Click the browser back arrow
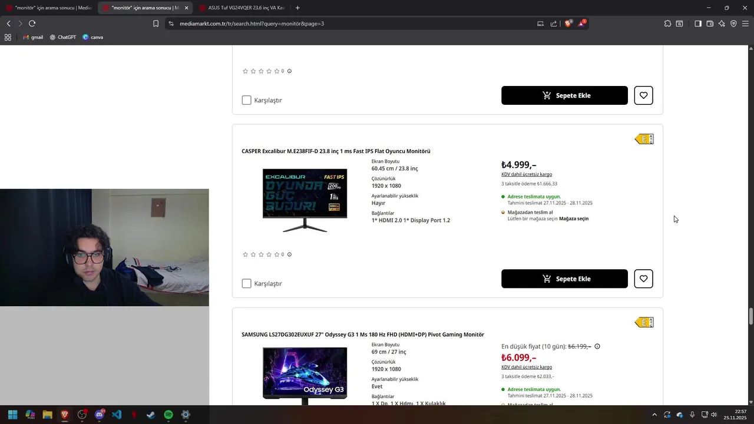The width and height of the screenshot is (754, 424). coord(8,24)
